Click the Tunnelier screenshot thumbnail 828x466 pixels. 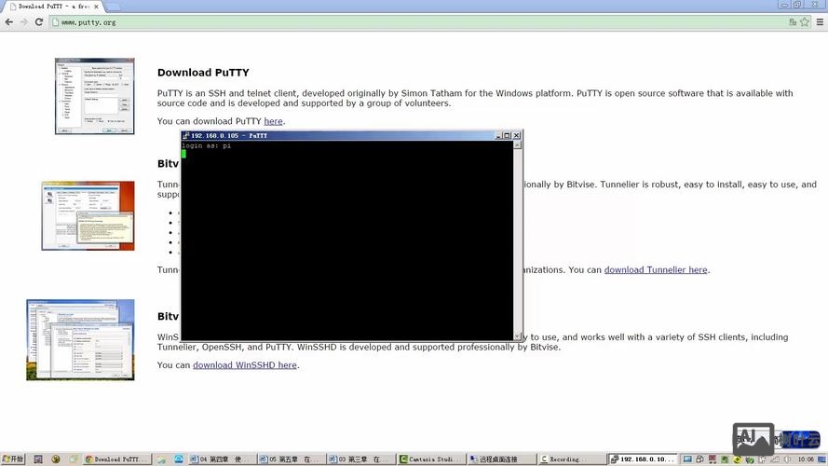coord(88,215)
